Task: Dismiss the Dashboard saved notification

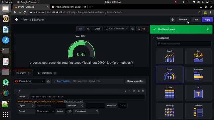Action: [x=208, y=29]
